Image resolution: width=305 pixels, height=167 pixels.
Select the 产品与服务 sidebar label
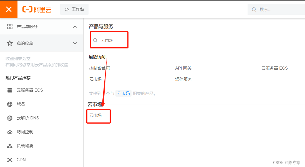[x=27, y=26]
